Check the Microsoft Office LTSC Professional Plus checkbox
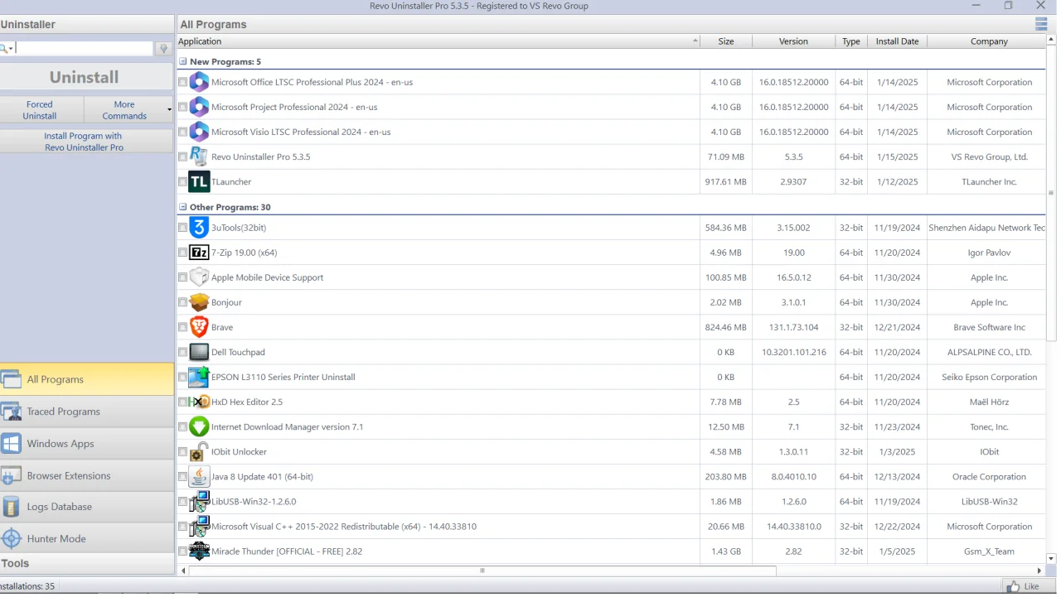Screen dimensions: 1061x597 click(182, 82)
